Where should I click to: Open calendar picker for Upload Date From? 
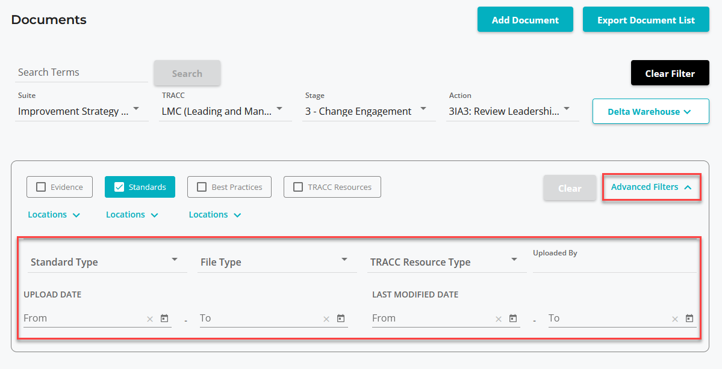(164, 319)
